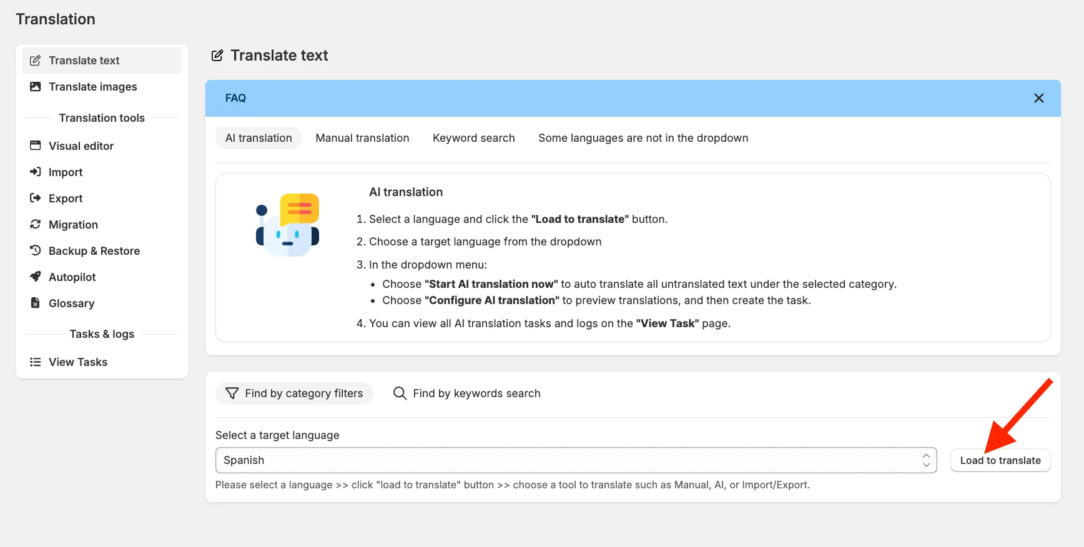Select Find by category filters
Image resolution: width=1084 pixels, height=547 pixels.
pyautogui.click(x=294, y=393)
